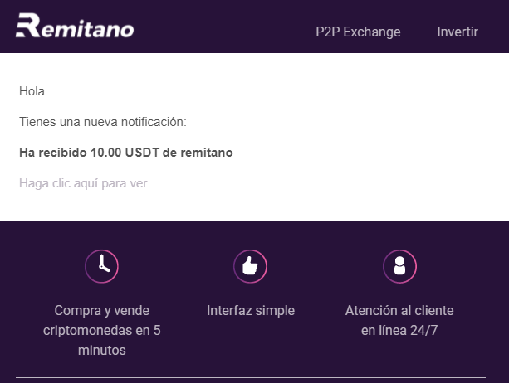Click the word minutos under the clock caption
509x383 pixels.
tap(102, 351)
